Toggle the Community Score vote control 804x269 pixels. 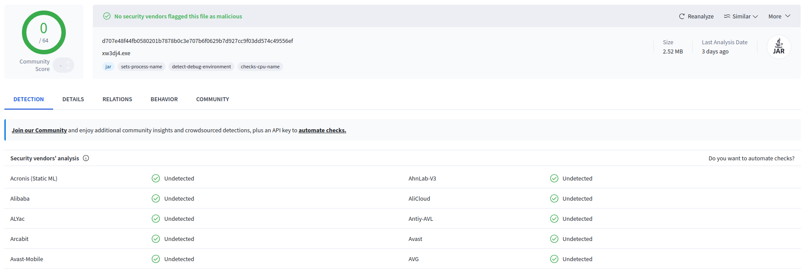(x=64, y=65)
